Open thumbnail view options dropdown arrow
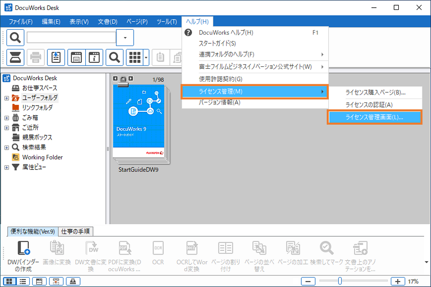 click(146, 57)
